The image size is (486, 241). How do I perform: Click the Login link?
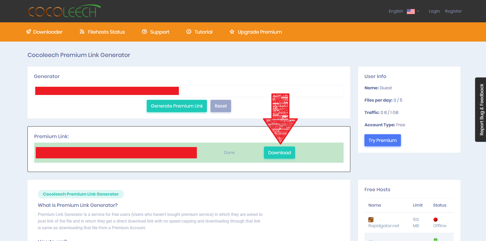pyautogui.click(x=434, y=11)
